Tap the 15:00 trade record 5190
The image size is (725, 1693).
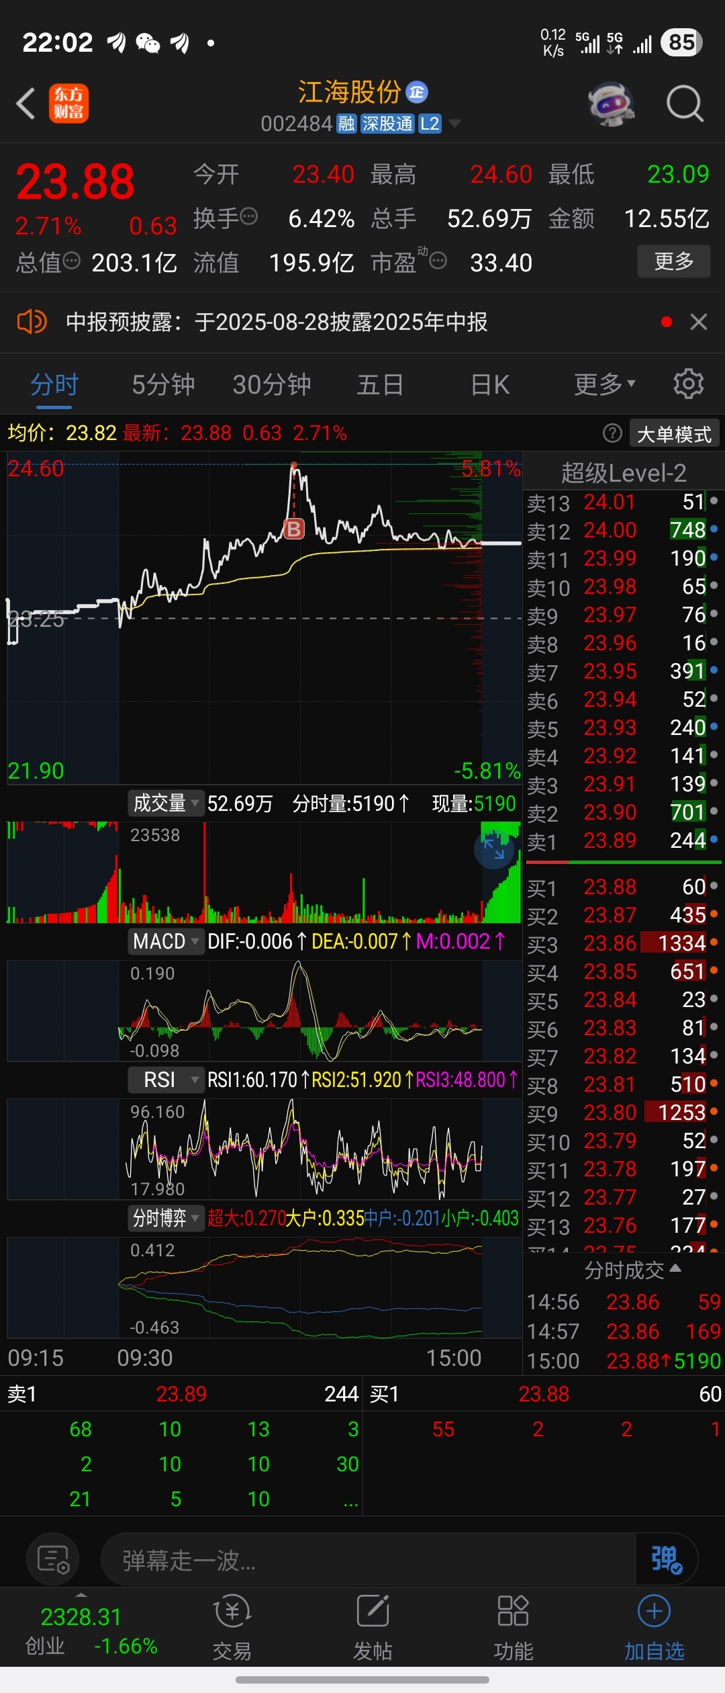click(624, 1361)
